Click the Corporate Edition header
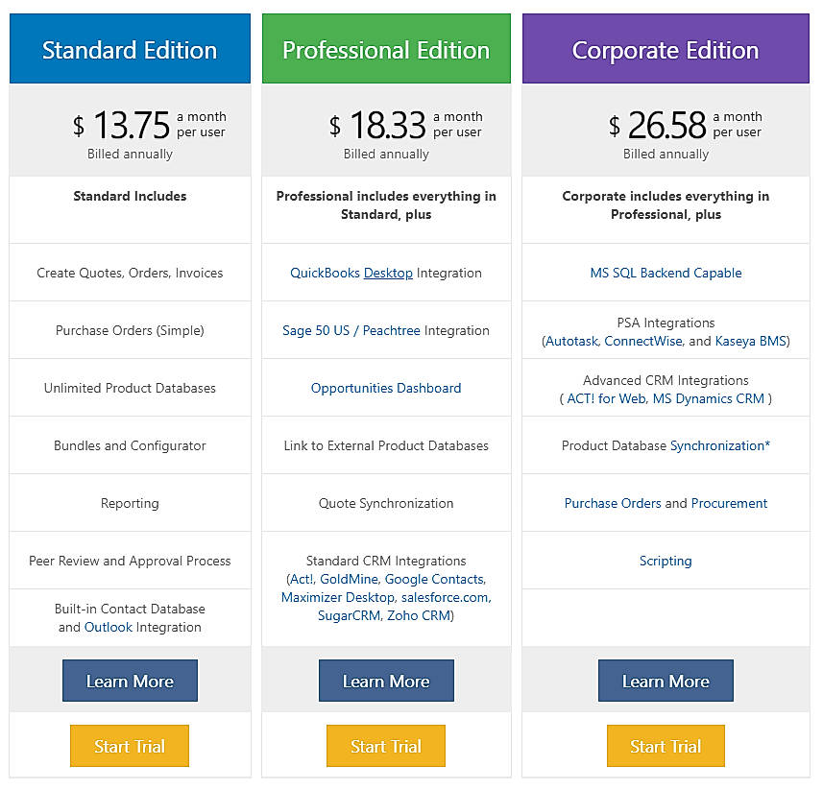823x790 pixels. pyautogui.click(x=666, y=48)
